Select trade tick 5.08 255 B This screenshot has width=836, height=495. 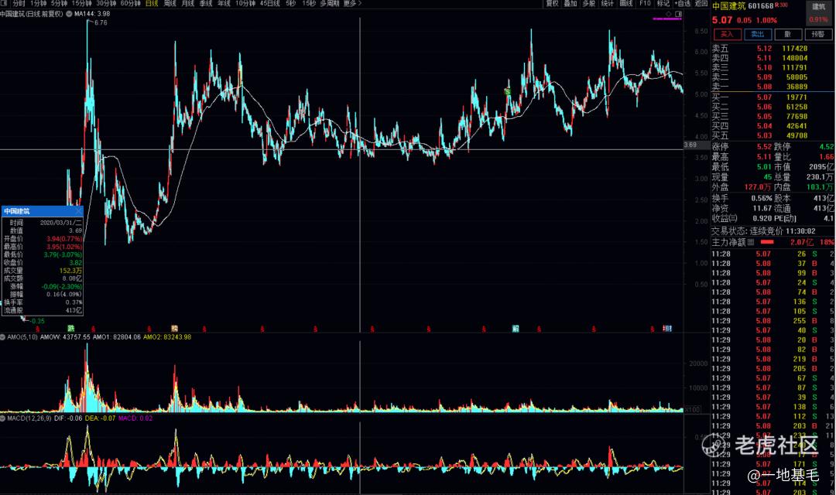pos(772,321)
